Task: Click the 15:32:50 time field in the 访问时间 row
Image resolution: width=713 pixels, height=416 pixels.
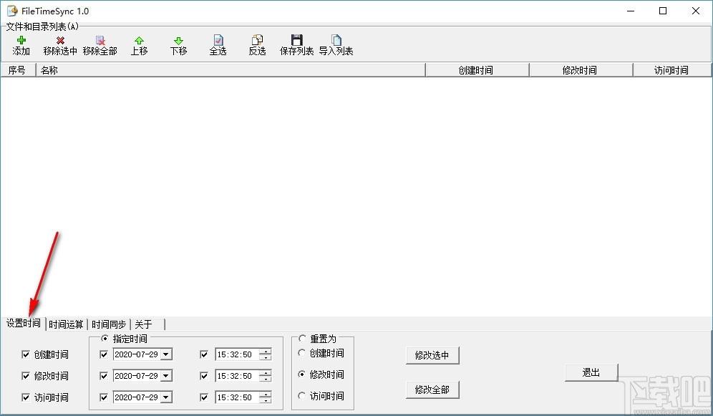Action: pos(238,397)
